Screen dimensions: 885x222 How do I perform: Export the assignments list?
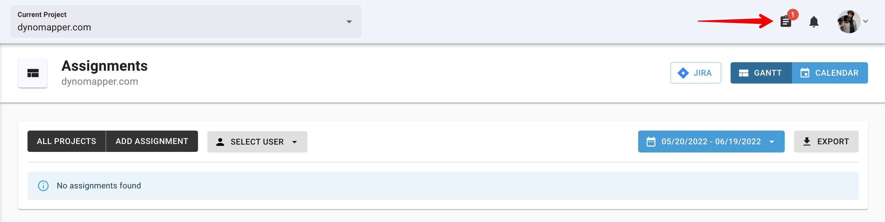pyautogui.click(x=826, y=141)
